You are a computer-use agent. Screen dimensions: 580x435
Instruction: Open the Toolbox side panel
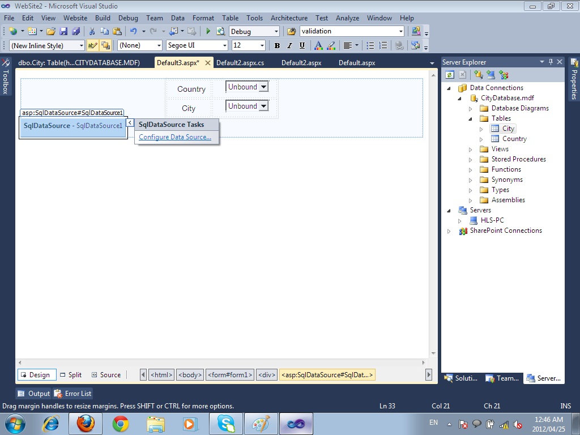click(x=5, y=76)
